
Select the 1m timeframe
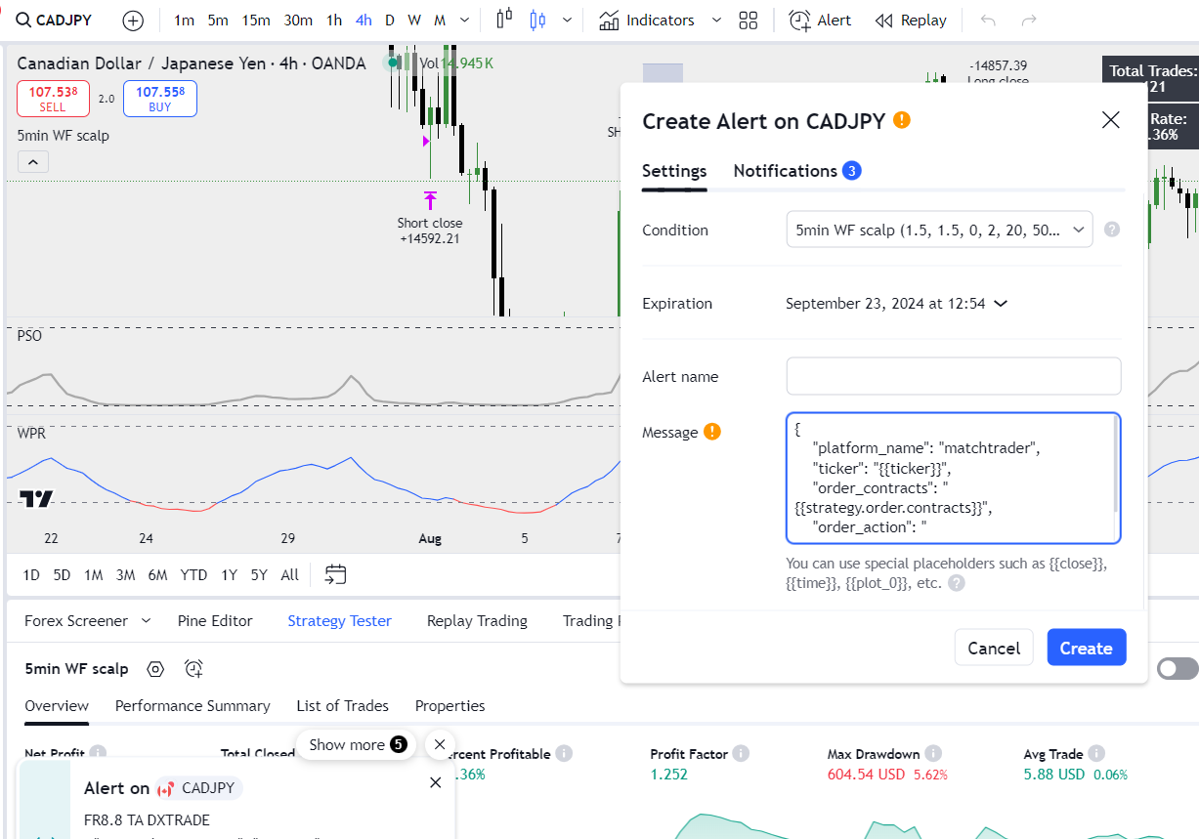(184, 20)
